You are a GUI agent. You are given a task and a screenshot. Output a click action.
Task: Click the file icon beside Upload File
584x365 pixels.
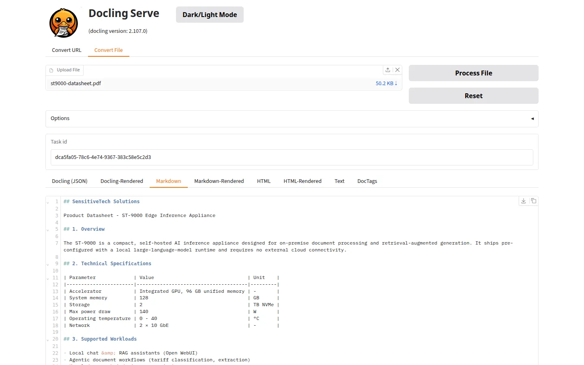pos(52,70)
